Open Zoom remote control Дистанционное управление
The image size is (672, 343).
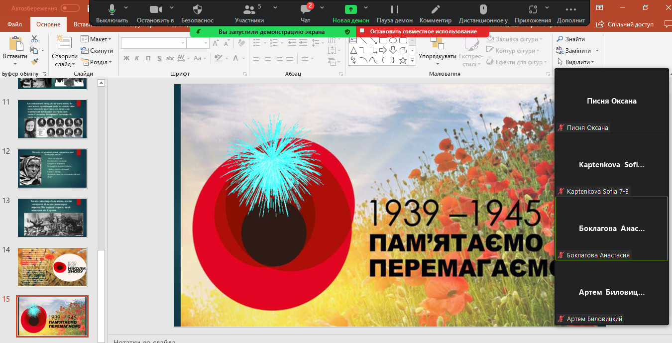click(483, 13)
